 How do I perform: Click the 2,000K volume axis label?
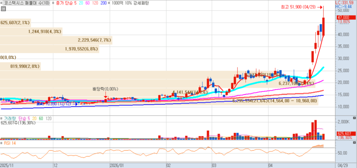coord(344,122)
